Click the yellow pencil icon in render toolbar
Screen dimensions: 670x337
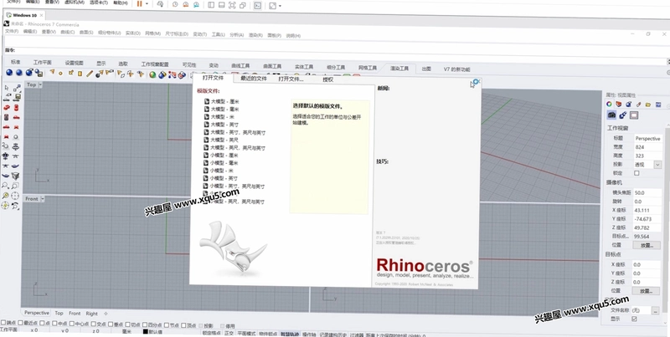90,74
